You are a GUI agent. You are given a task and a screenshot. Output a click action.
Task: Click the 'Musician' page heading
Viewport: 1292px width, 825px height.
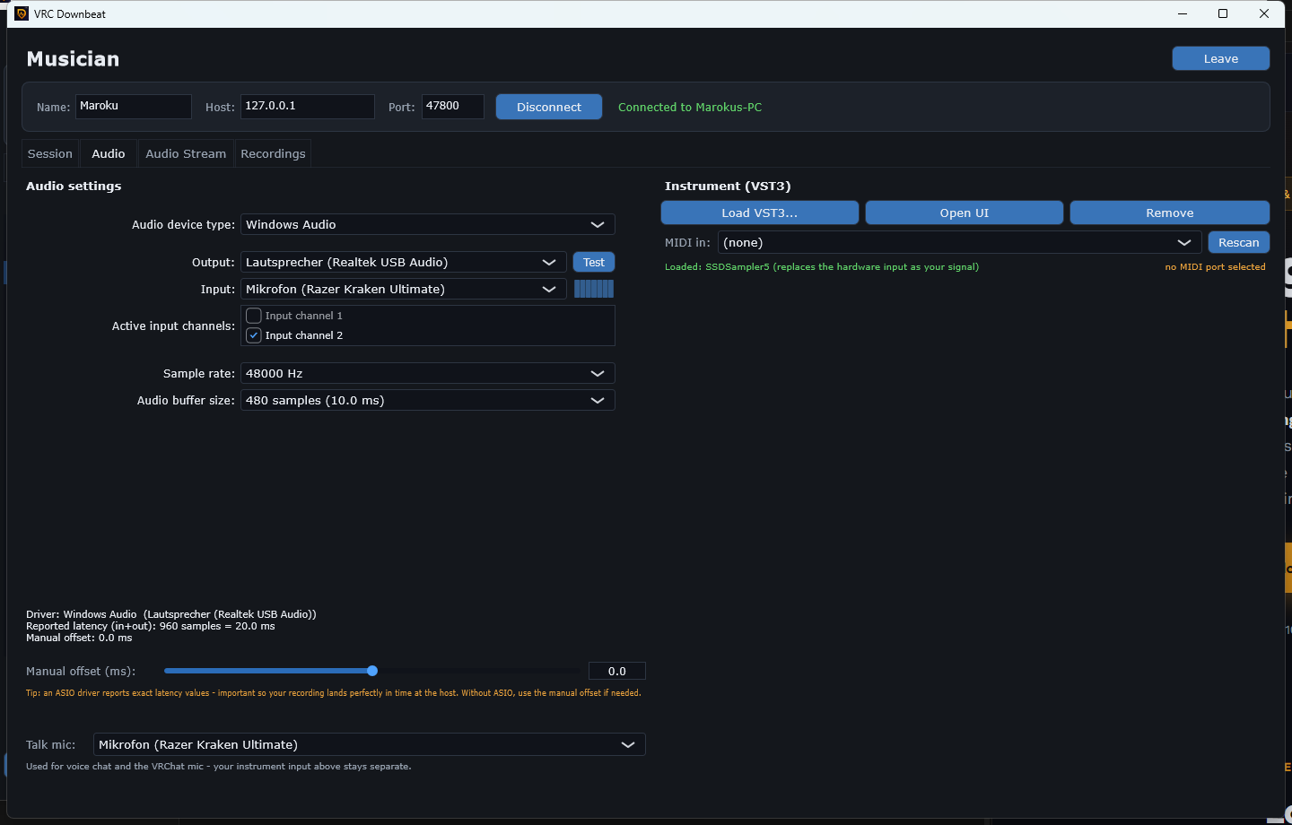click(x=73, y=59)
